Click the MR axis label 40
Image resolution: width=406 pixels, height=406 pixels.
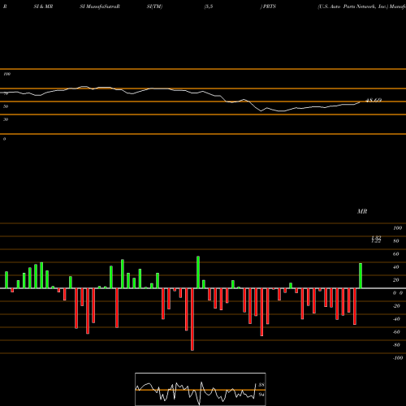pyautogui.click(x=396, y=267)
